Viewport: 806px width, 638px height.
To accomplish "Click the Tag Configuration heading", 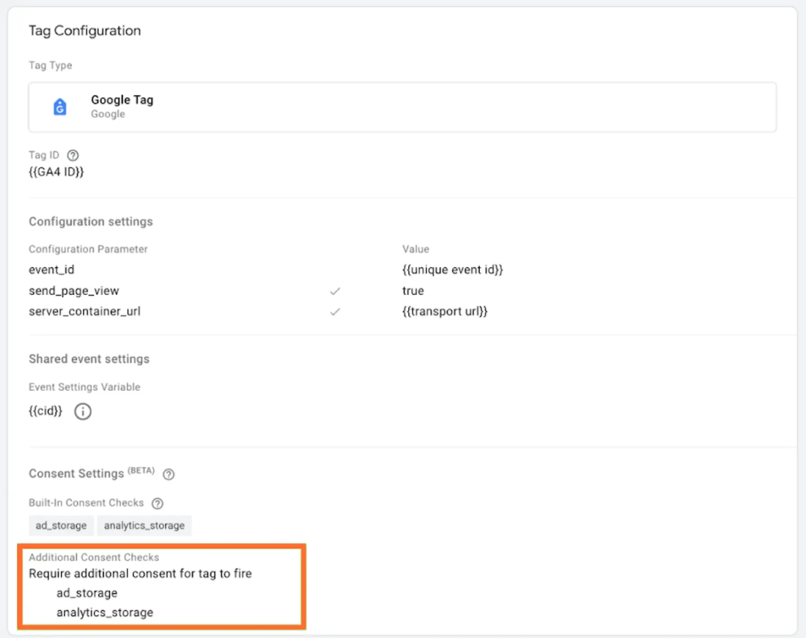I will pyautogui.click(x=85, y=30).
